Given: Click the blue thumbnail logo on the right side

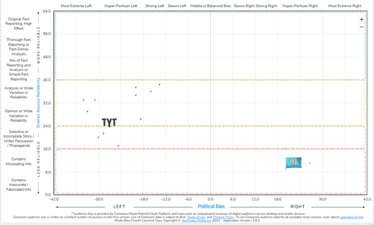Looking at the screenshot, I should (x=293, y=162).
